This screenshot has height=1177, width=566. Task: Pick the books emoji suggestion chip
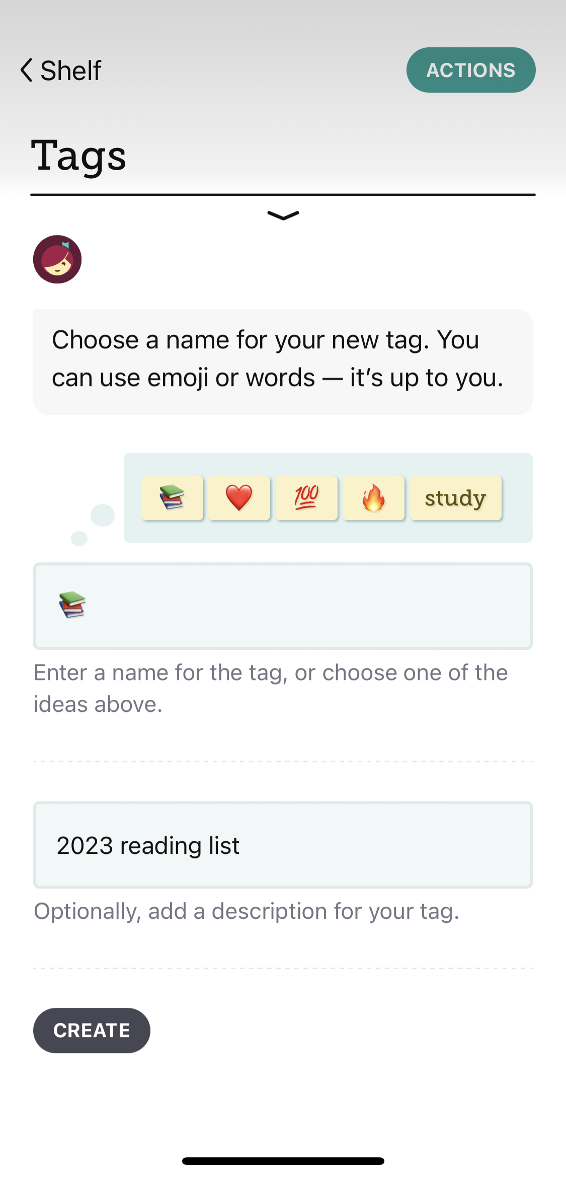click(x=172, y=497)
